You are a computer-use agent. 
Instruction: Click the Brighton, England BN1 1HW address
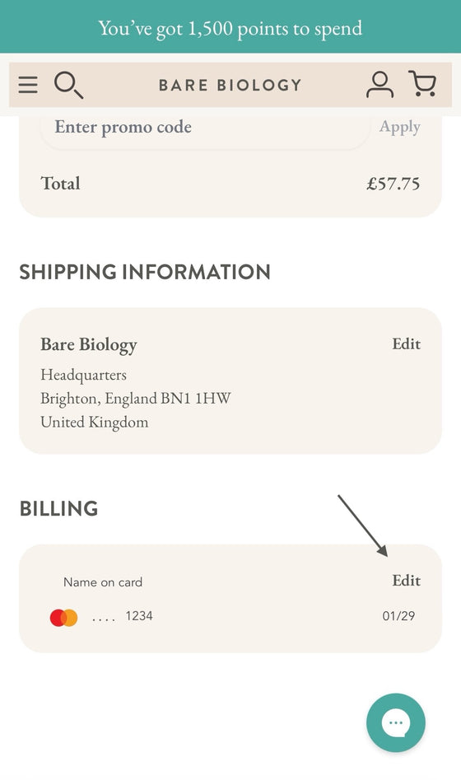(136, 399)
